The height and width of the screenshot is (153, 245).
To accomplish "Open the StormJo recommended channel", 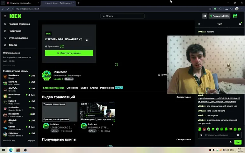I will click(x=19, y=83).
